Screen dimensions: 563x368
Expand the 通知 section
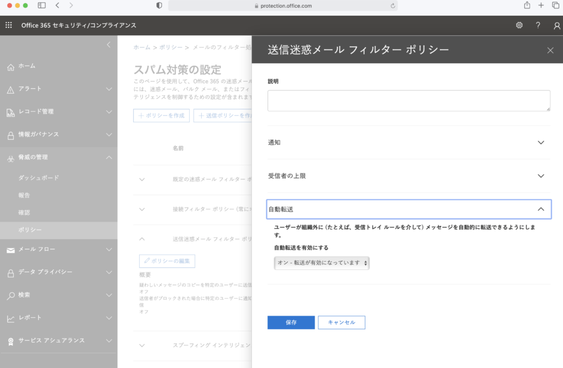[x=540, y=143]
